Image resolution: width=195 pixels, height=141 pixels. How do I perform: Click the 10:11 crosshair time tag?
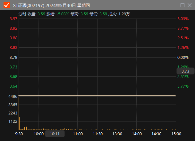(x=55, y=134)
